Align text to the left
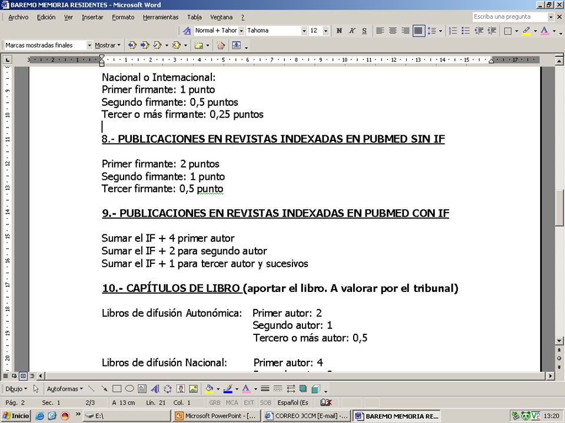This screenshot has width=565, height=423. click(x=380, y=31)
